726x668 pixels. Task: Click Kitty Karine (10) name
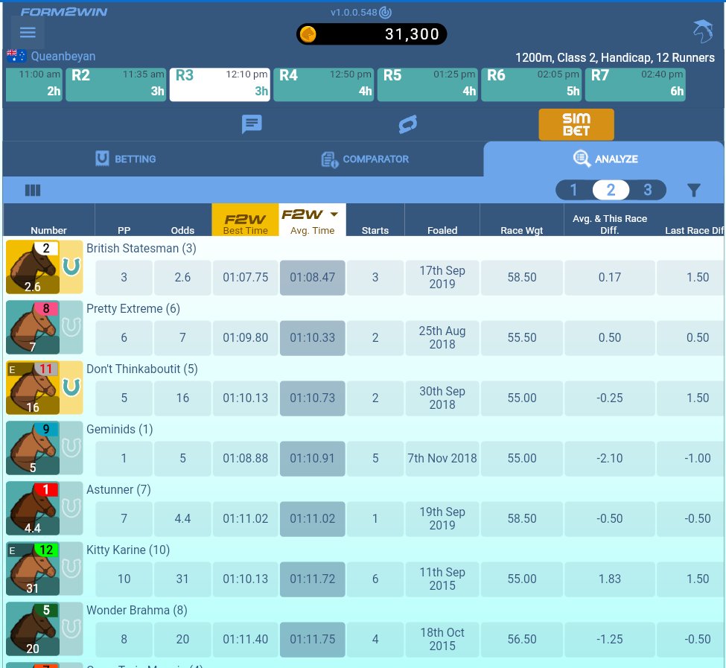tap(128, 550)
